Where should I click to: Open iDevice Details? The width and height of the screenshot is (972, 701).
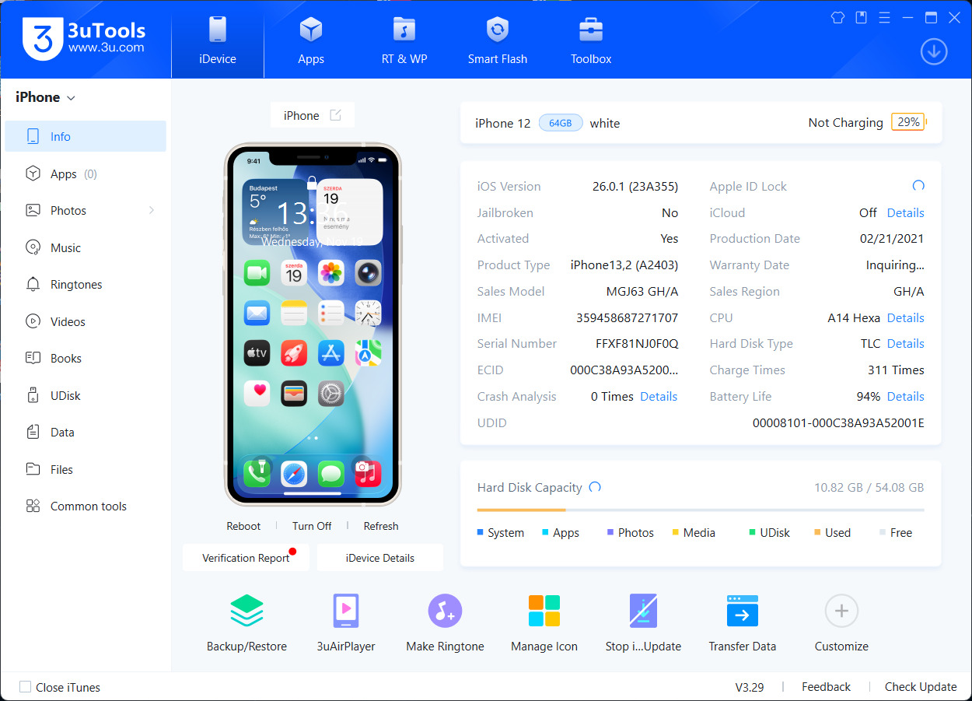click(380, 558)
